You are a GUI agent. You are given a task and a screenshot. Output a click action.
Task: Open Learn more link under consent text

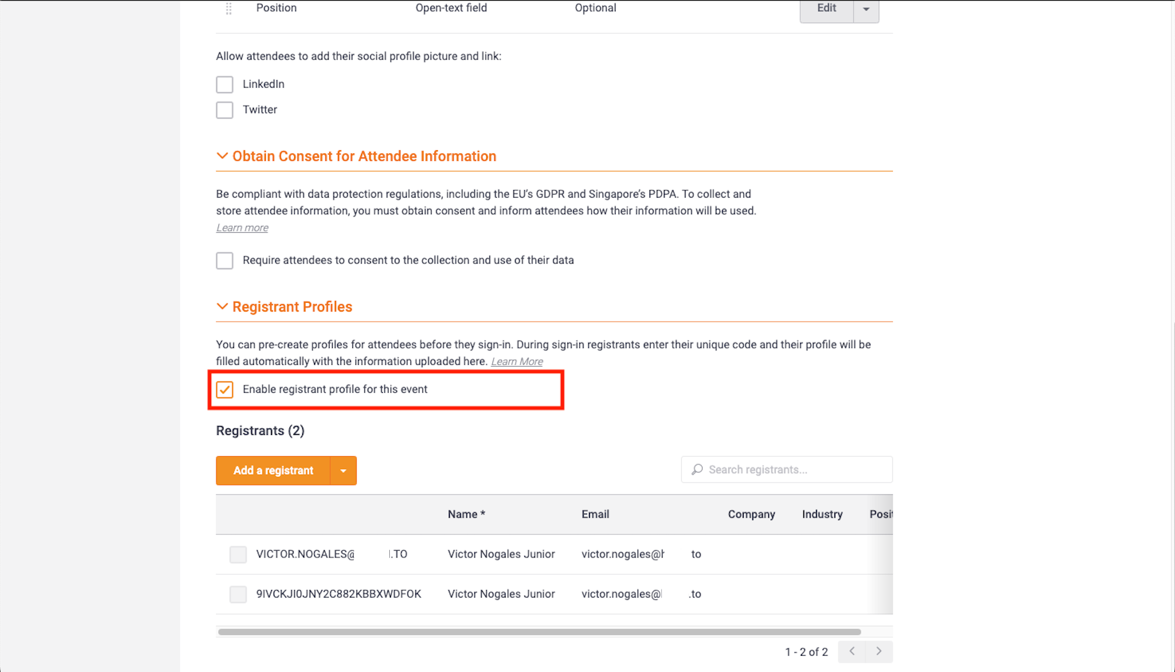click(x=242, y=228)
